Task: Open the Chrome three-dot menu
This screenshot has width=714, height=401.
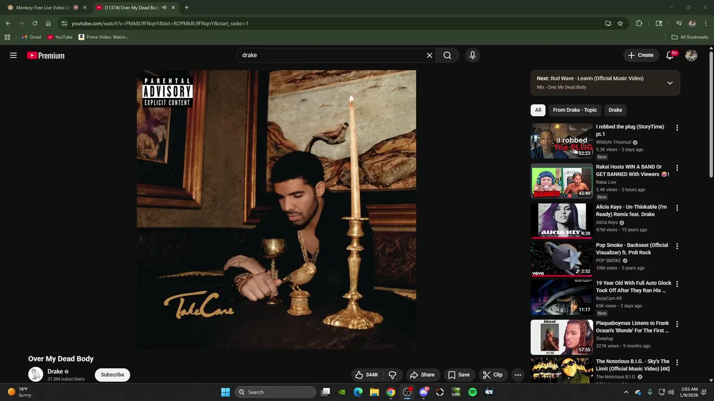Action: click(x=706, y=23)
